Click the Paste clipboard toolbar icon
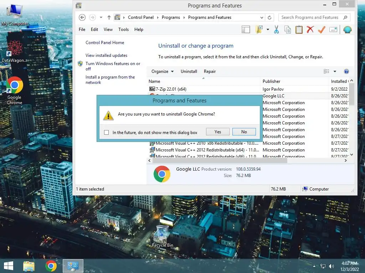The image size is (365, 273). point(299,30)
